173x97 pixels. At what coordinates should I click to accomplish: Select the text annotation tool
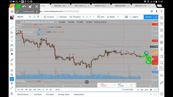tap(12, 41)
